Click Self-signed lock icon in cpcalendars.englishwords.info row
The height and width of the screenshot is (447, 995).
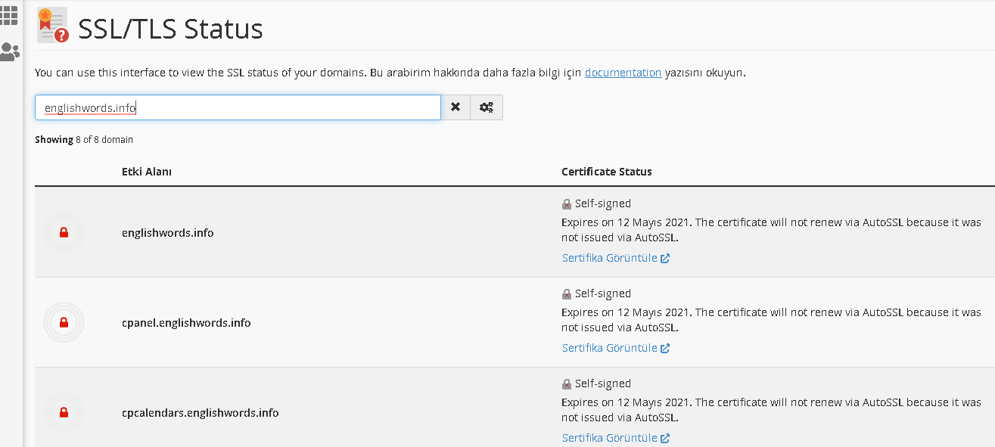567,384
